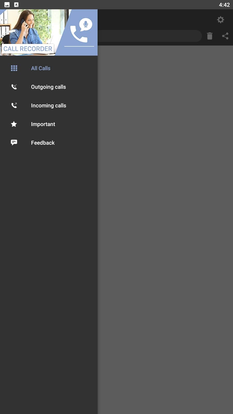The height and width of the screenshot is (414, 233).
Task: Click the keyboard 'A' status bar icon
Action: coord(16,5)
